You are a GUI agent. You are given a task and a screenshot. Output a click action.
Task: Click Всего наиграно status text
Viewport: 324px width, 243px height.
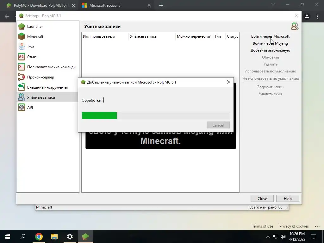tap(266, 207)
